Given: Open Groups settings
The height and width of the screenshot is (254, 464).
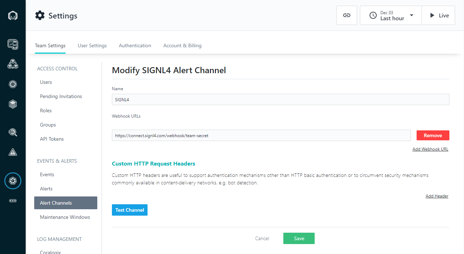Looking at the screenshot, I should click(x=48, y=125).
